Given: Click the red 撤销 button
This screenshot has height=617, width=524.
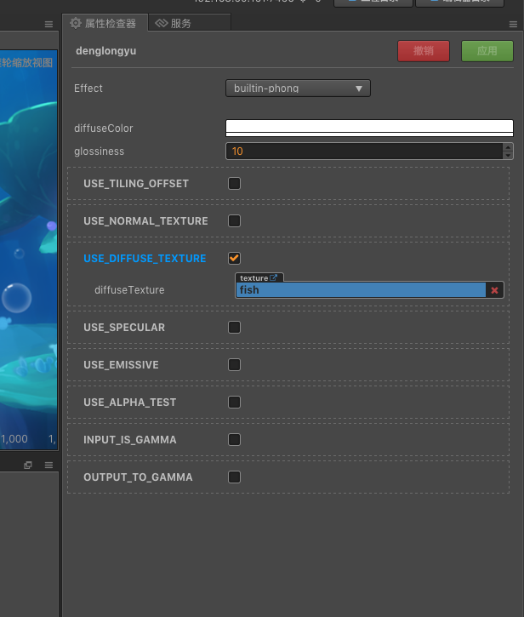Looking at the screenshot, I should [424, 51].
